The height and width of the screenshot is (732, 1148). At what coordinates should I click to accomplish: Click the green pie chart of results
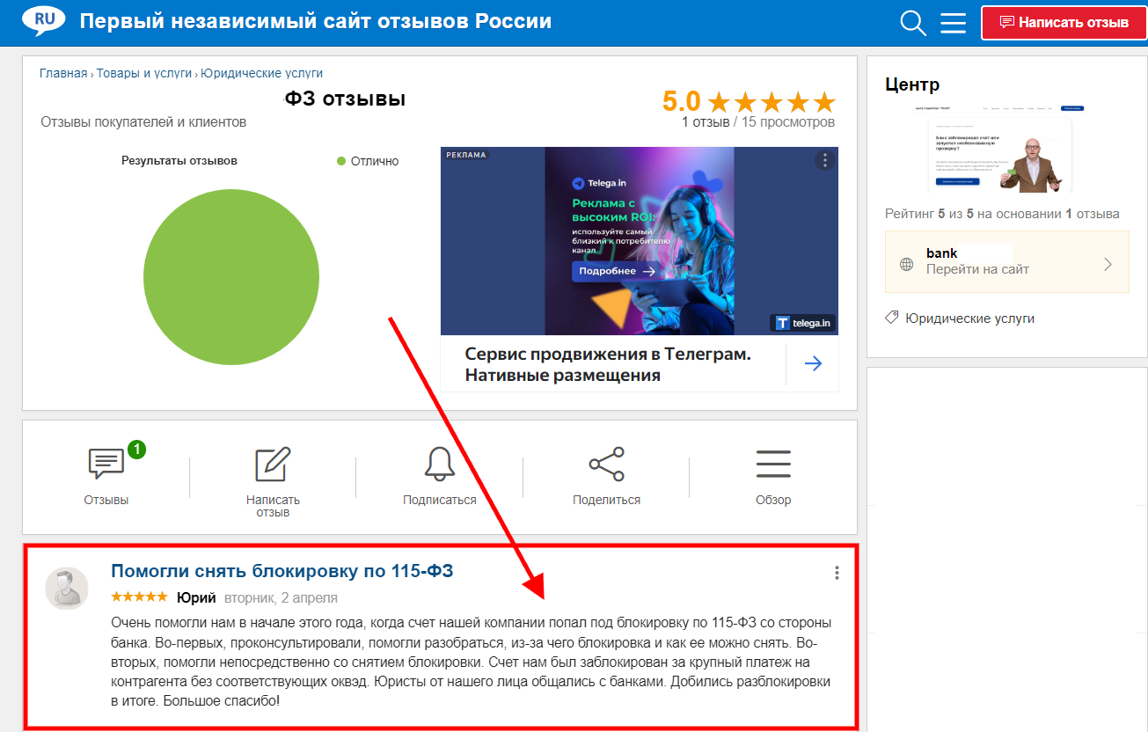(231, 277)
